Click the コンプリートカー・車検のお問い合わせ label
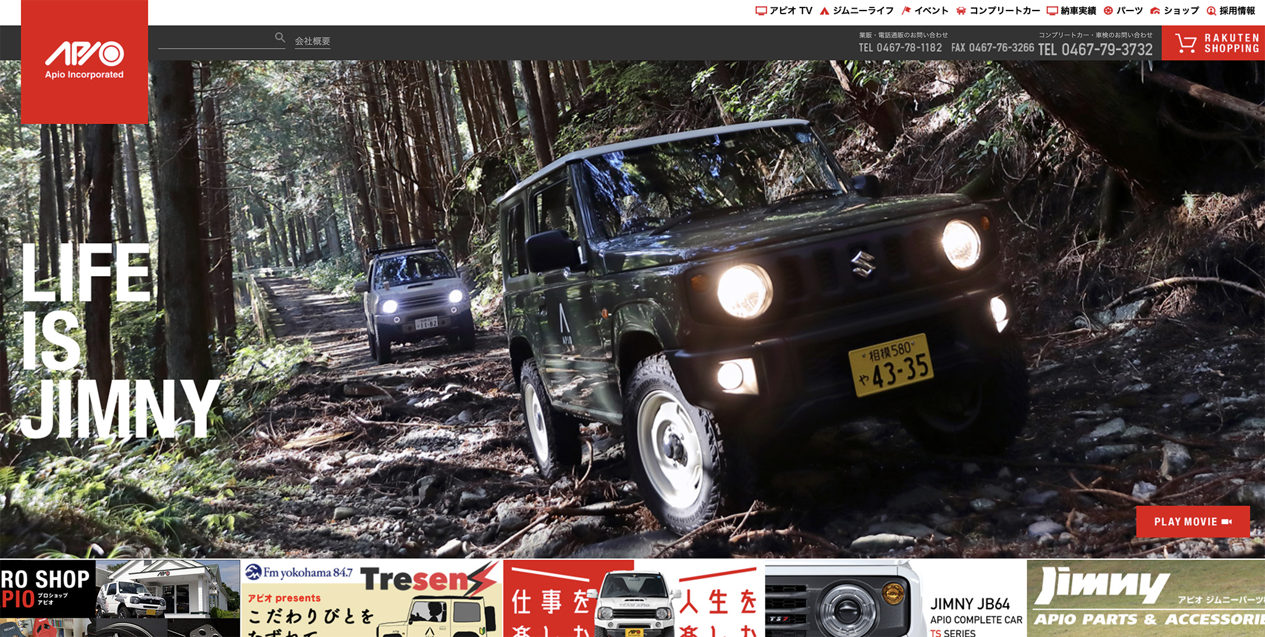Image resolution: width=1265 pixels, height=637 pixels. point(1095,35)
